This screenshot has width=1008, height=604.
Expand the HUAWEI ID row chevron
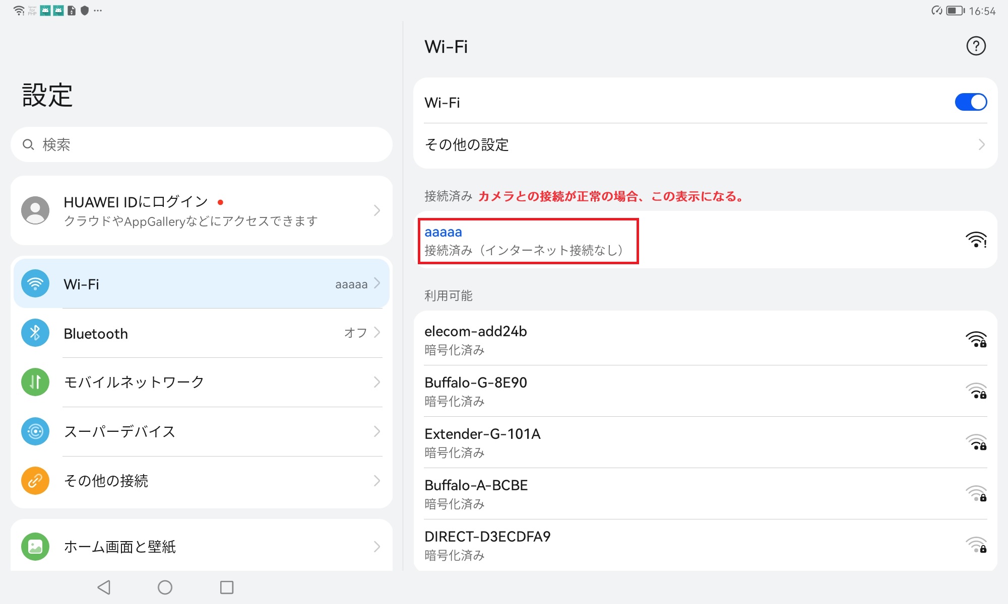(x=376, y=210)
